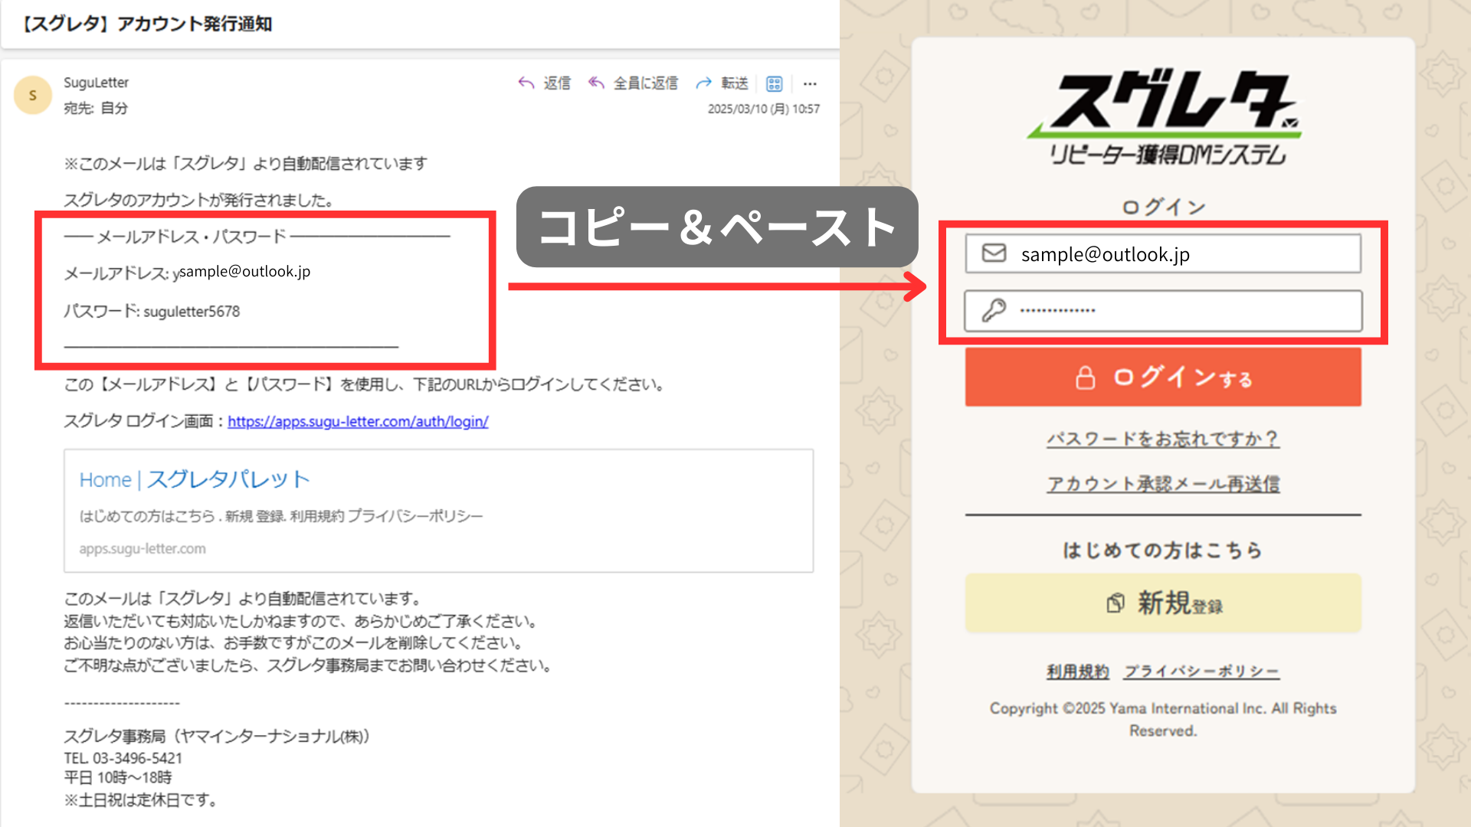Open Home | スグレタパレット preview card title
This screenshot has width=1471, height=827.
pos(195,479)
